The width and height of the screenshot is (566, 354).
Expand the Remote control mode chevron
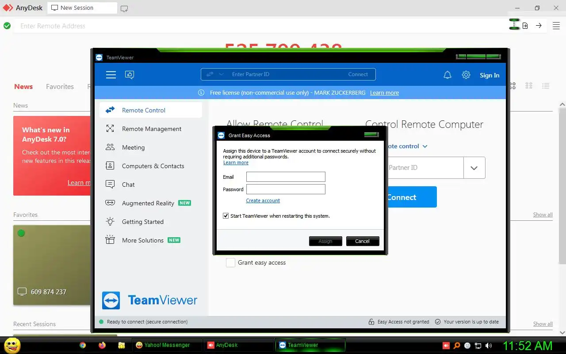[425, 146]
